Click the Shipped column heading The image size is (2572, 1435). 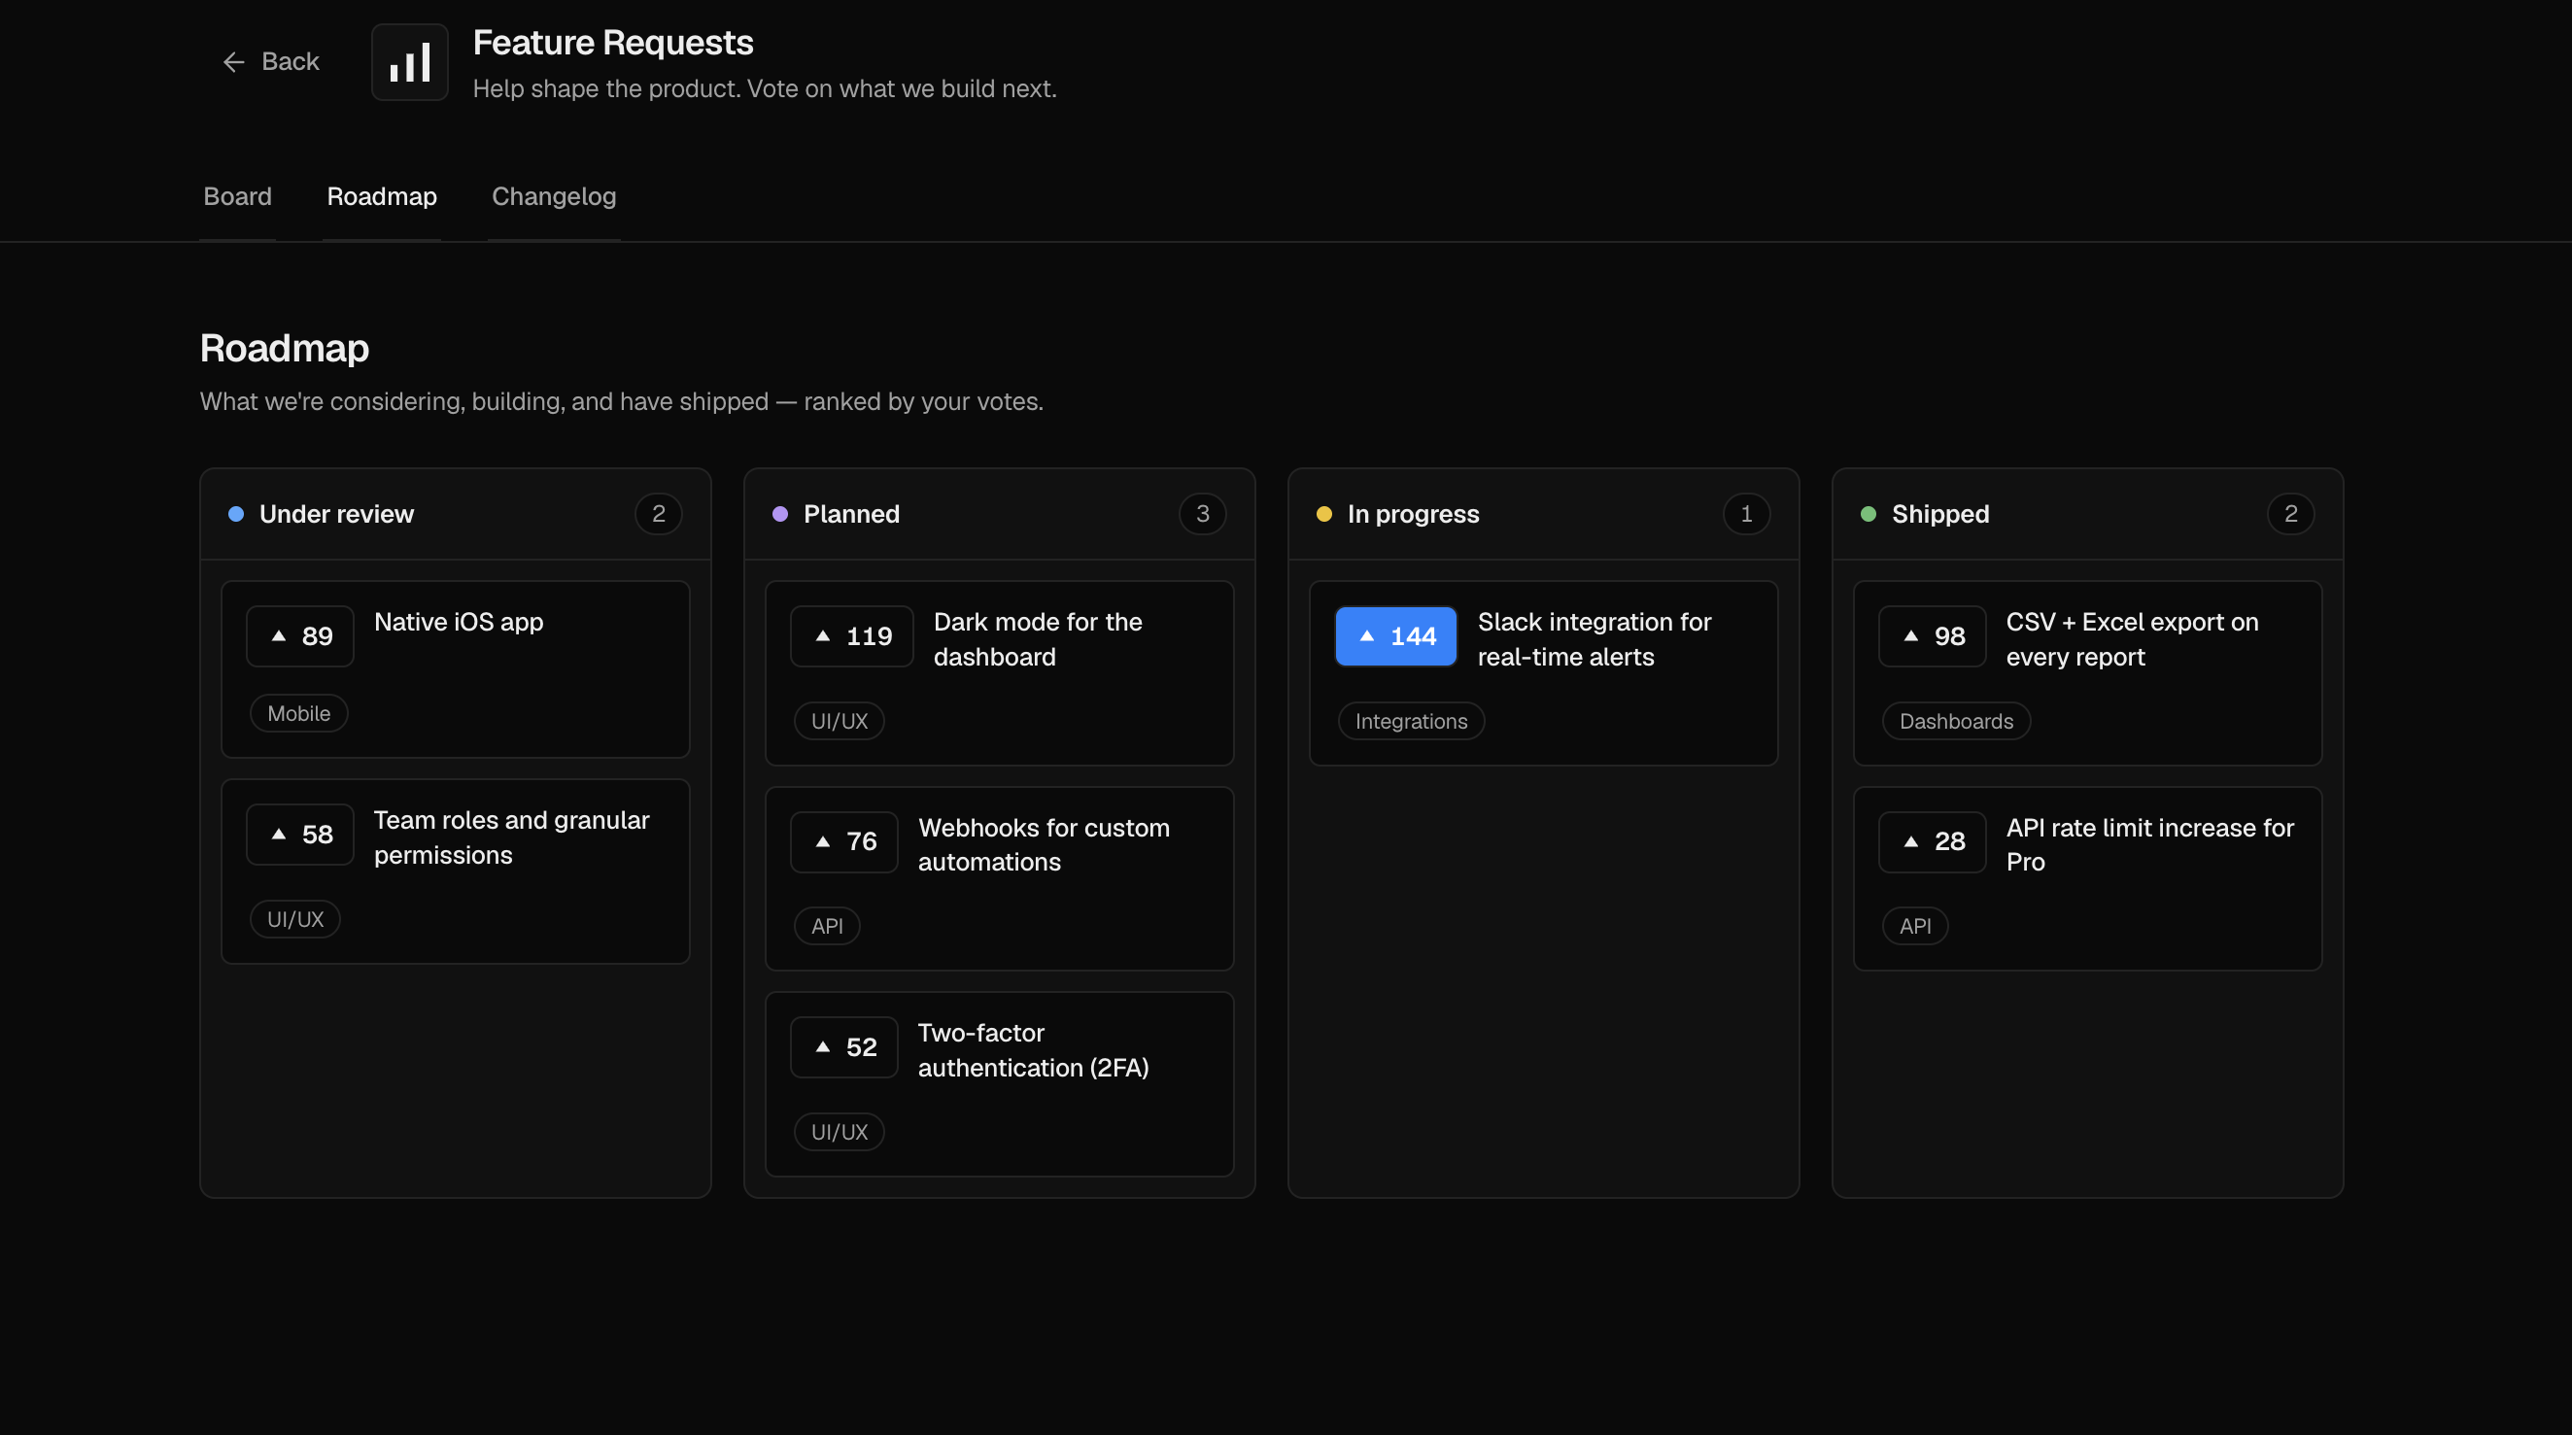(x=1941, y=514)
